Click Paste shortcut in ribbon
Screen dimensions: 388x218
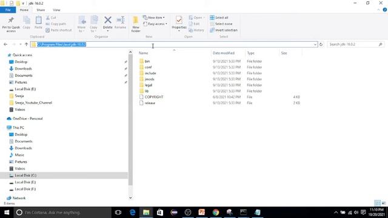click(59, 30)
